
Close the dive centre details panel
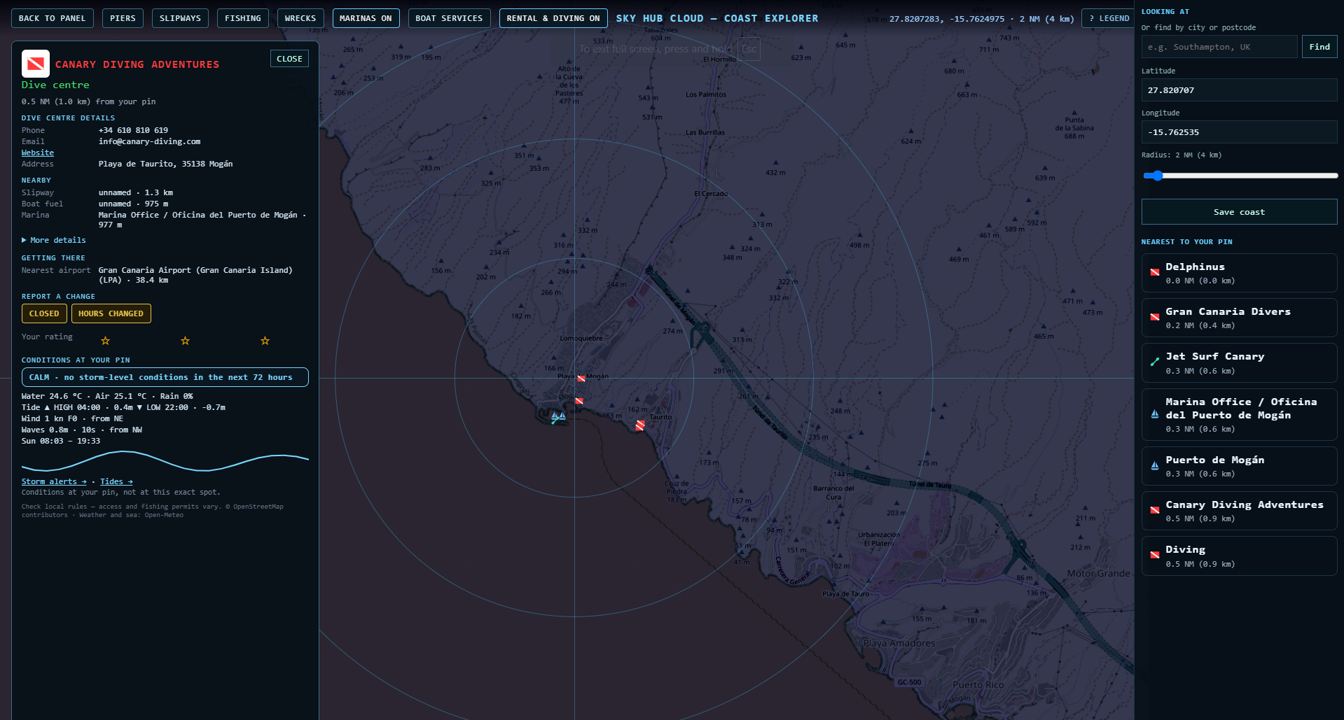pos(289,59)
